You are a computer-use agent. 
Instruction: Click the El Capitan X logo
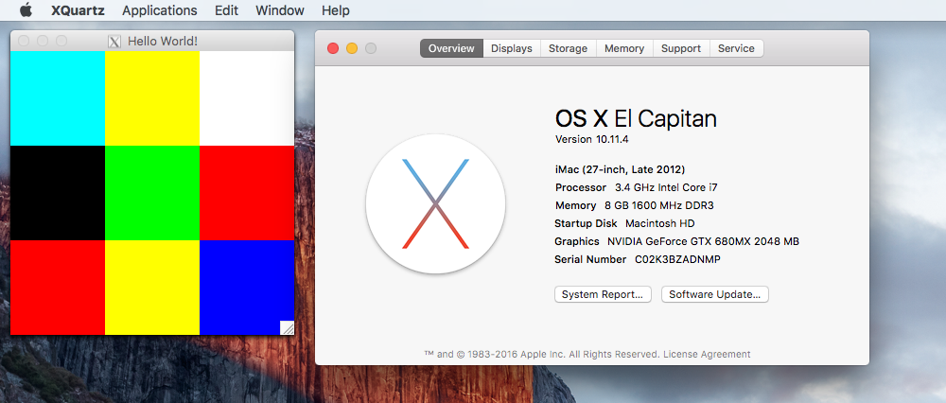[435, 204]
